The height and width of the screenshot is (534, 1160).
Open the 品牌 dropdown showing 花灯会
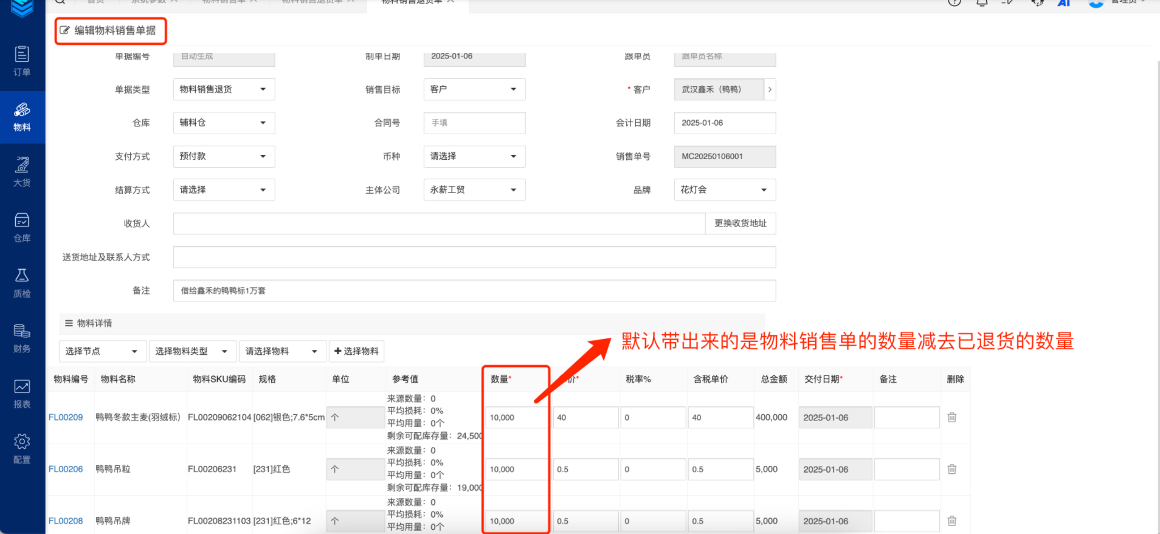(x=725, y=190)
